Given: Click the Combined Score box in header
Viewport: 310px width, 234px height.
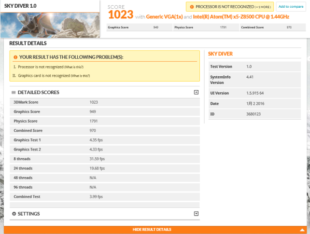Looking at the screenshot, I should coord(273,28).
